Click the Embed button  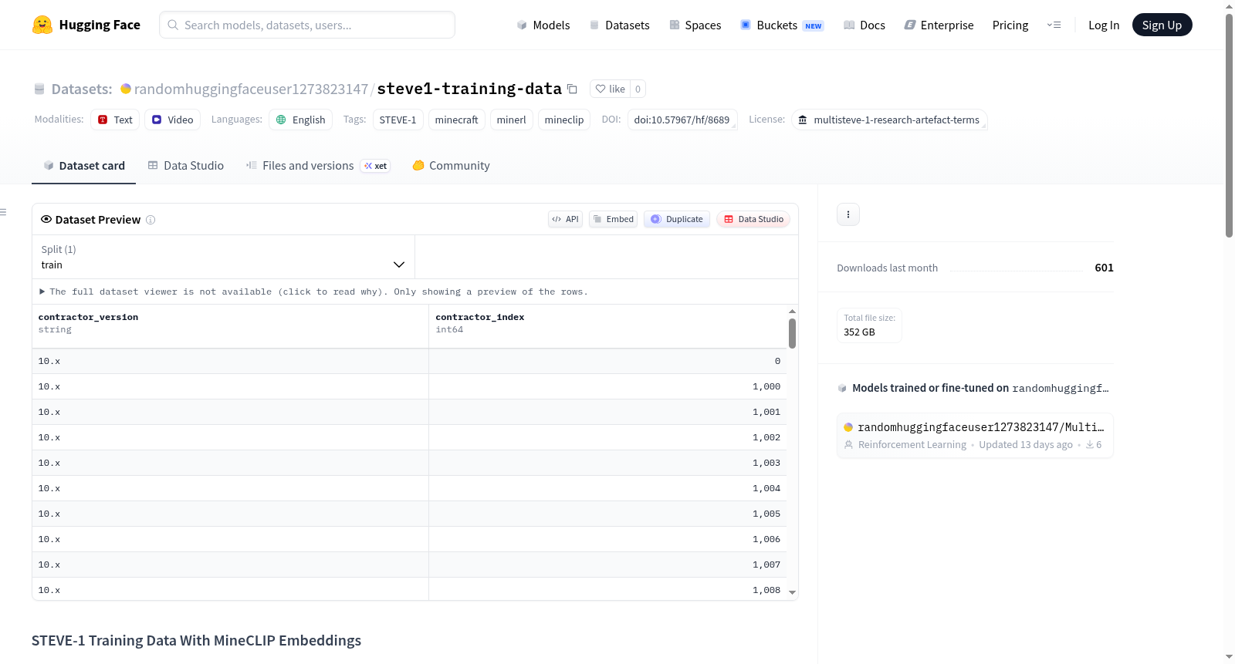614,219
